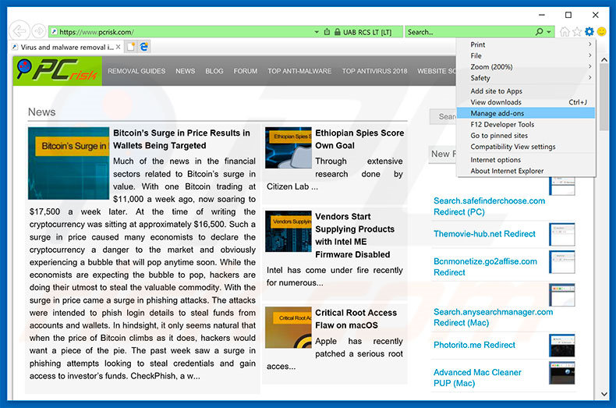
Task: Click the Favorites star icon
Action: pyautogui.click(x=577, y=32)
